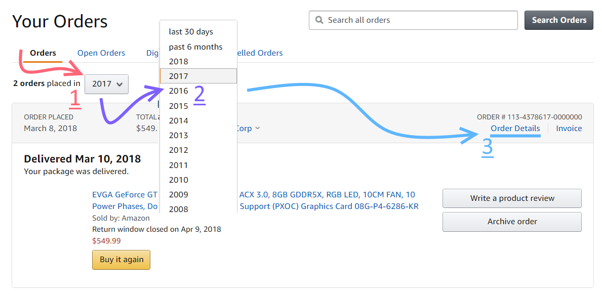Image resolution: width=602 pixels, height=294 pixels.
Task: Click Write a product review
Action: [x=512, y=198]
